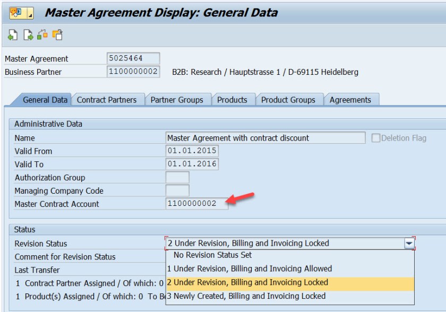The width and height of the screenshot is (446, 312).
Task: Click the 'Master Contract Account' label
Action: (x=57, y=204)
